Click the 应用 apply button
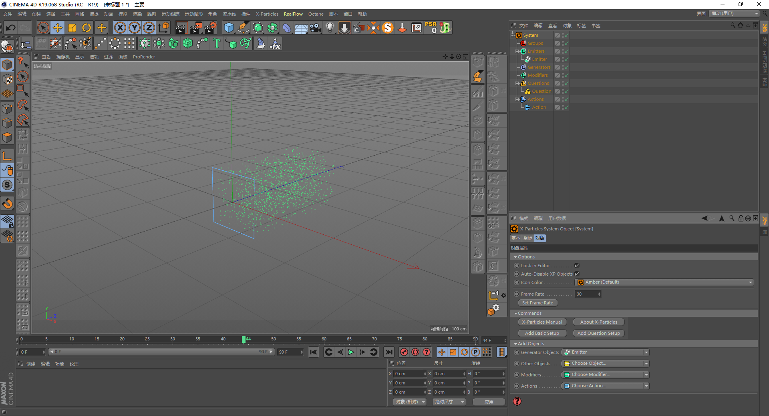Viewport: 769px width, 416px height. tap(489, 402)
